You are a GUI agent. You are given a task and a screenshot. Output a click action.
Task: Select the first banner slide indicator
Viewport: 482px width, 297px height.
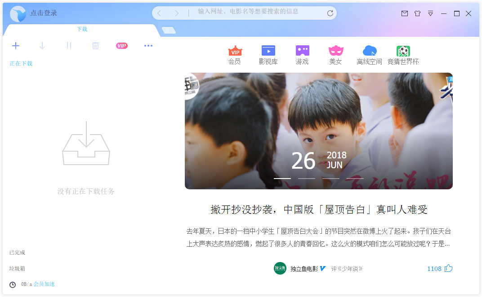(282, 178)
